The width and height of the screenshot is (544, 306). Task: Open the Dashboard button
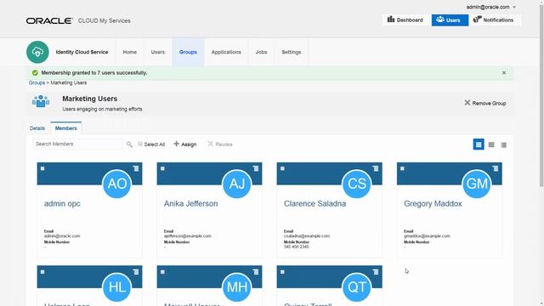tap(405, 20)
